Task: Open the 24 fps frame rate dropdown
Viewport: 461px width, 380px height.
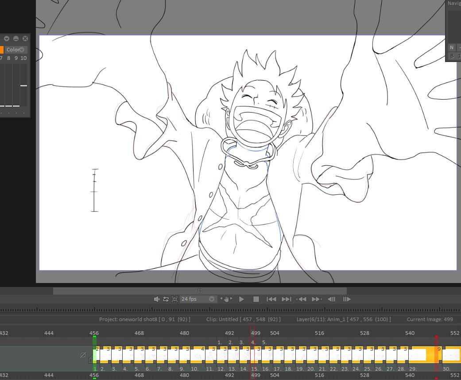Action: [x=198, y=299]
